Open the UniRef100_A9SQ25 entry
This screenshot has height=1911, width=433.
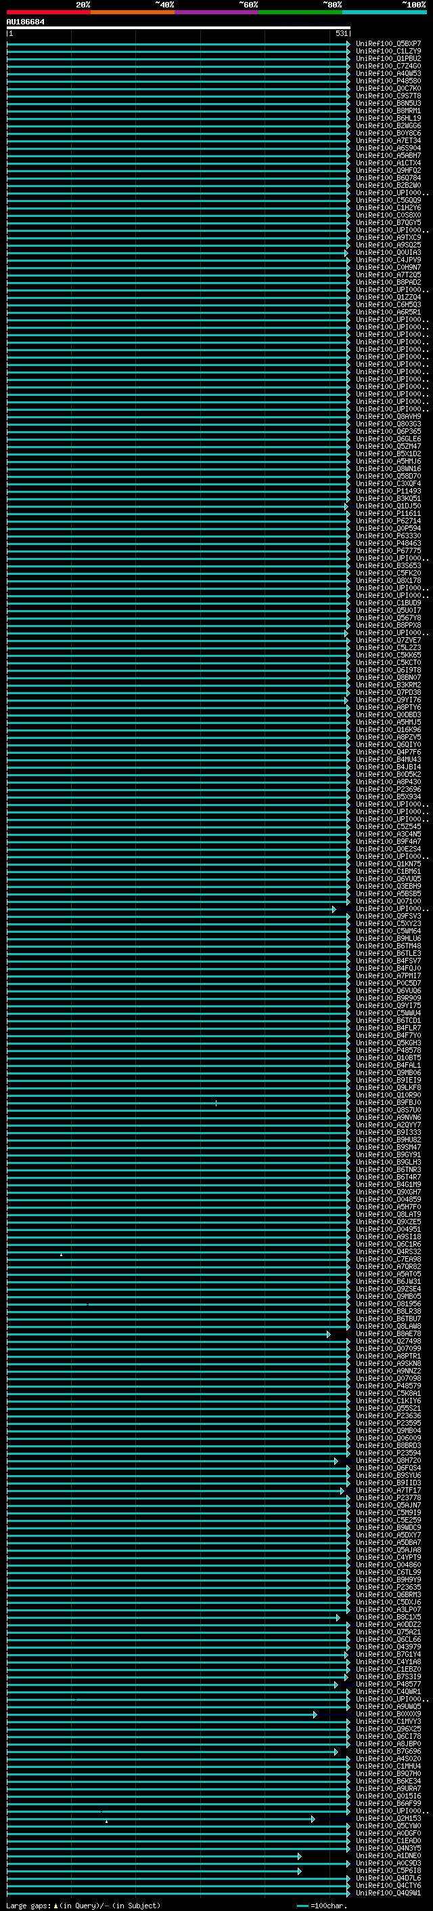tap(388, 245)
